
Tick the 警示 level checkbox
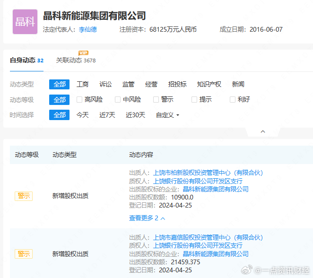156,100
